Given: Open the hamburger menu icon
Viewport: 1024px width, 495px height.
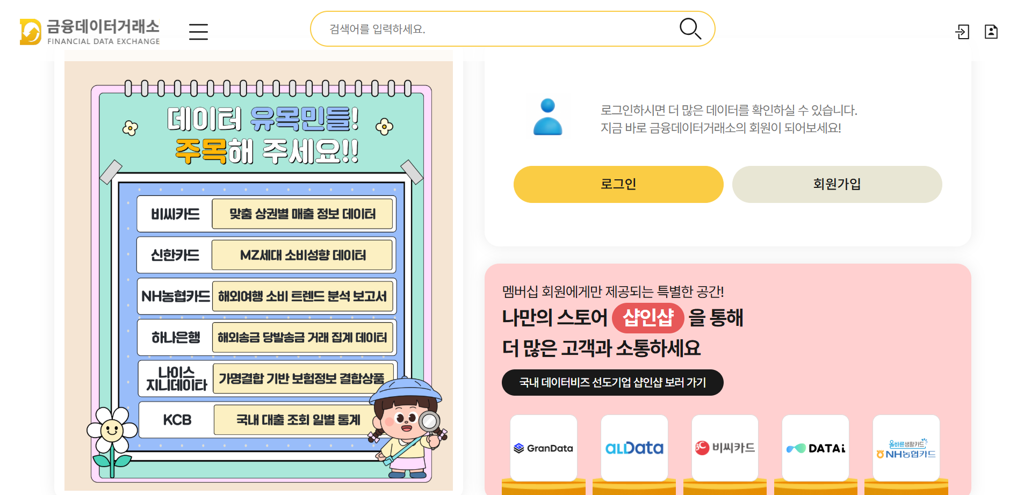Looking at the screenshot, I should click(198, 32).
